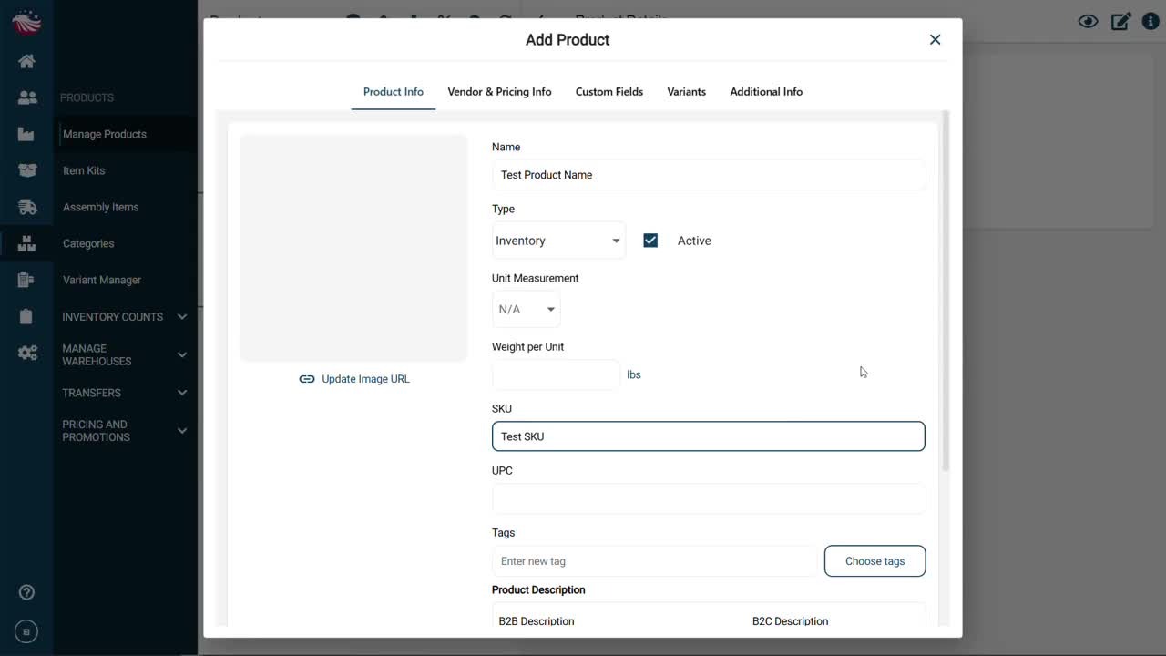Click the Choose tags button

(x=874, y=561)
